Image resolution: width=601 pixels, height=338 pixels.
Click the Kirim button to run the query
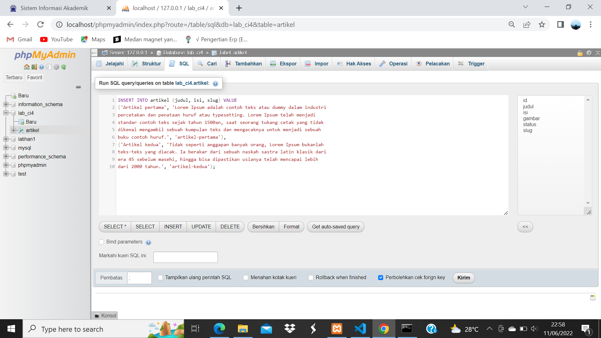463,278
